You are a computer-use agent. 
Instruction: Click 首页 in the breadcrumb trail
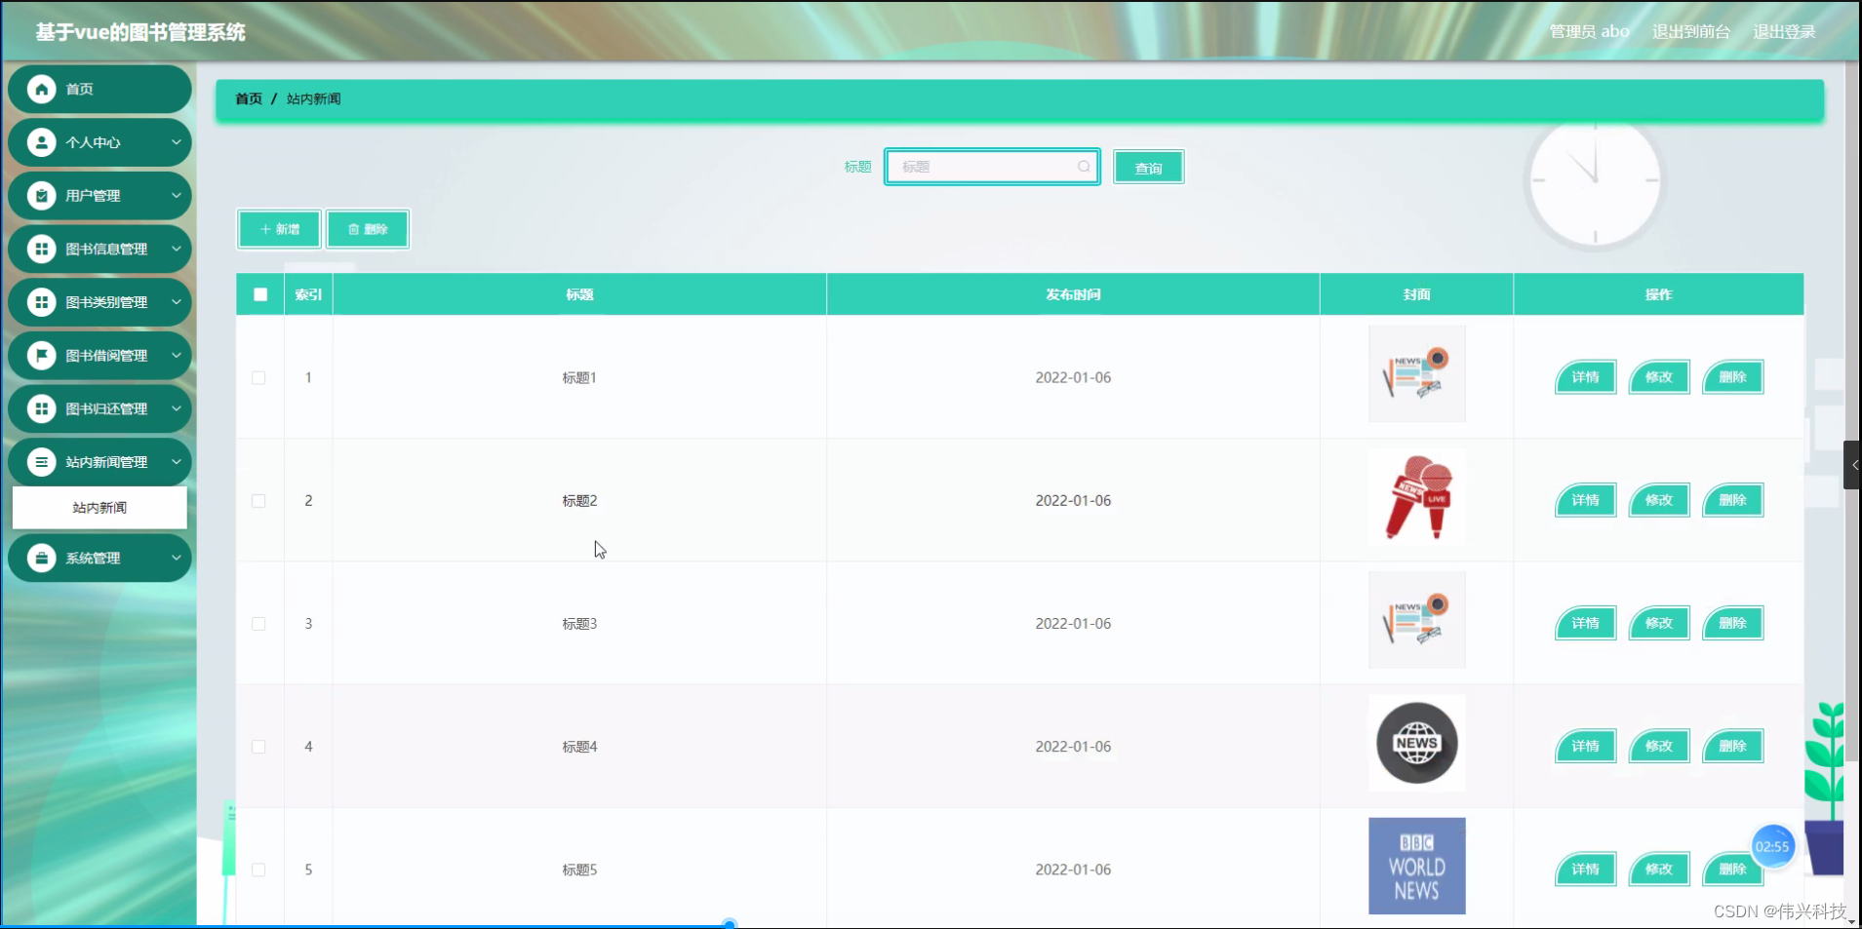click(x=248, y=98)
